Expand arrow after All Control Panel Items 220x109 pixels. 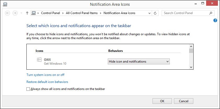(x=101, y=13)
